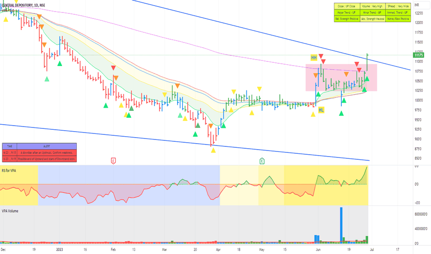This screenshot has width=431, height=254.
Task: Select the 'RS for VPA' indicator label
Action: tap(9, 170)
